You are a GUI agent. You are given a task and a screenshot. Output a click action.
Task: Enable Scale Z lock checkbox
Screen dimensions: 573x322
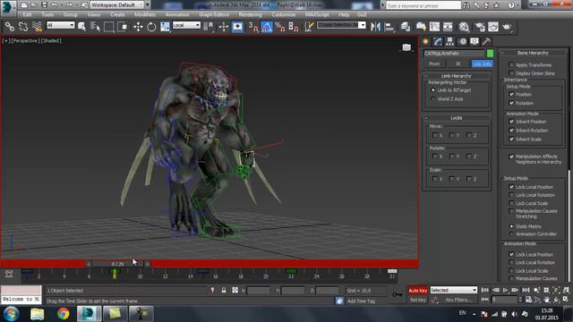(469, 179)
